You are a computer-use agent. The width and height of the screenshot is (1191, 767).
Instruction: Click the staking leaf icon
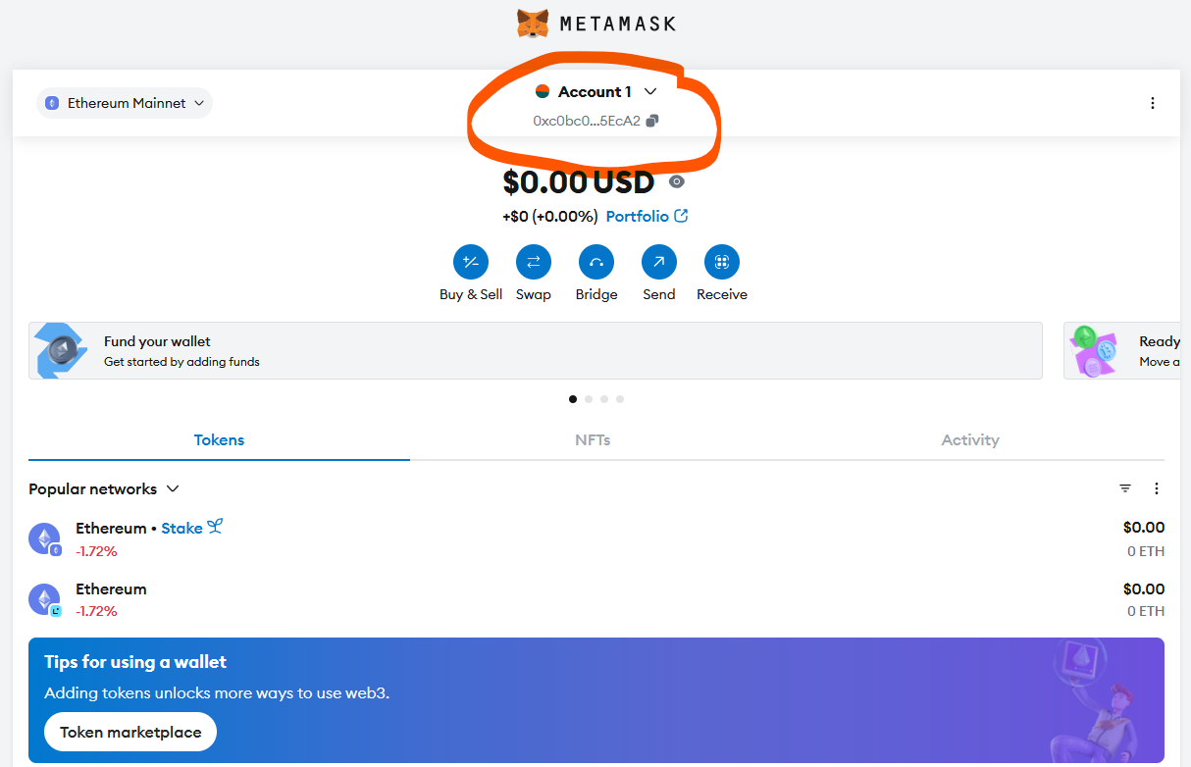pyautogui.click(x=215, y=527)
